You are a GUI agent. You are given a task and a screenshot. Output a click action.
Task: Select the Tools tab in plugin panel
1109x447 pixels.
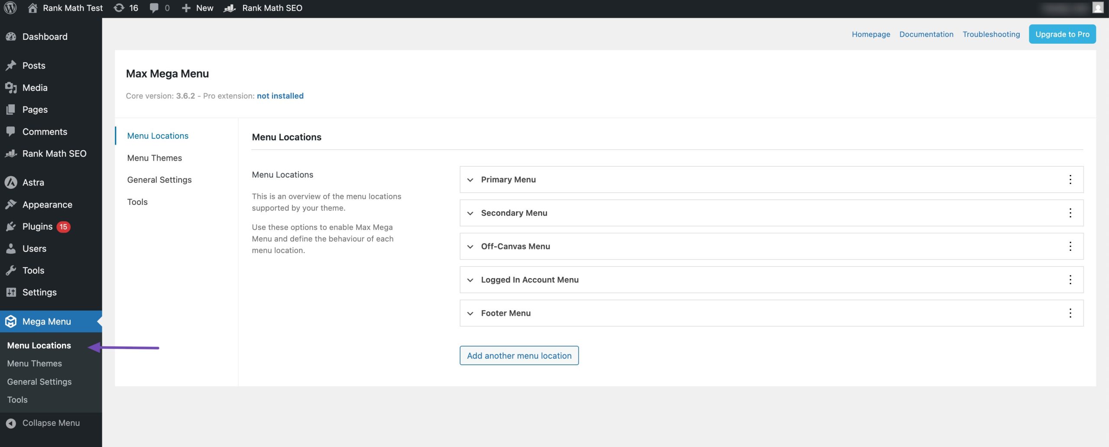(x=137, y=202)
